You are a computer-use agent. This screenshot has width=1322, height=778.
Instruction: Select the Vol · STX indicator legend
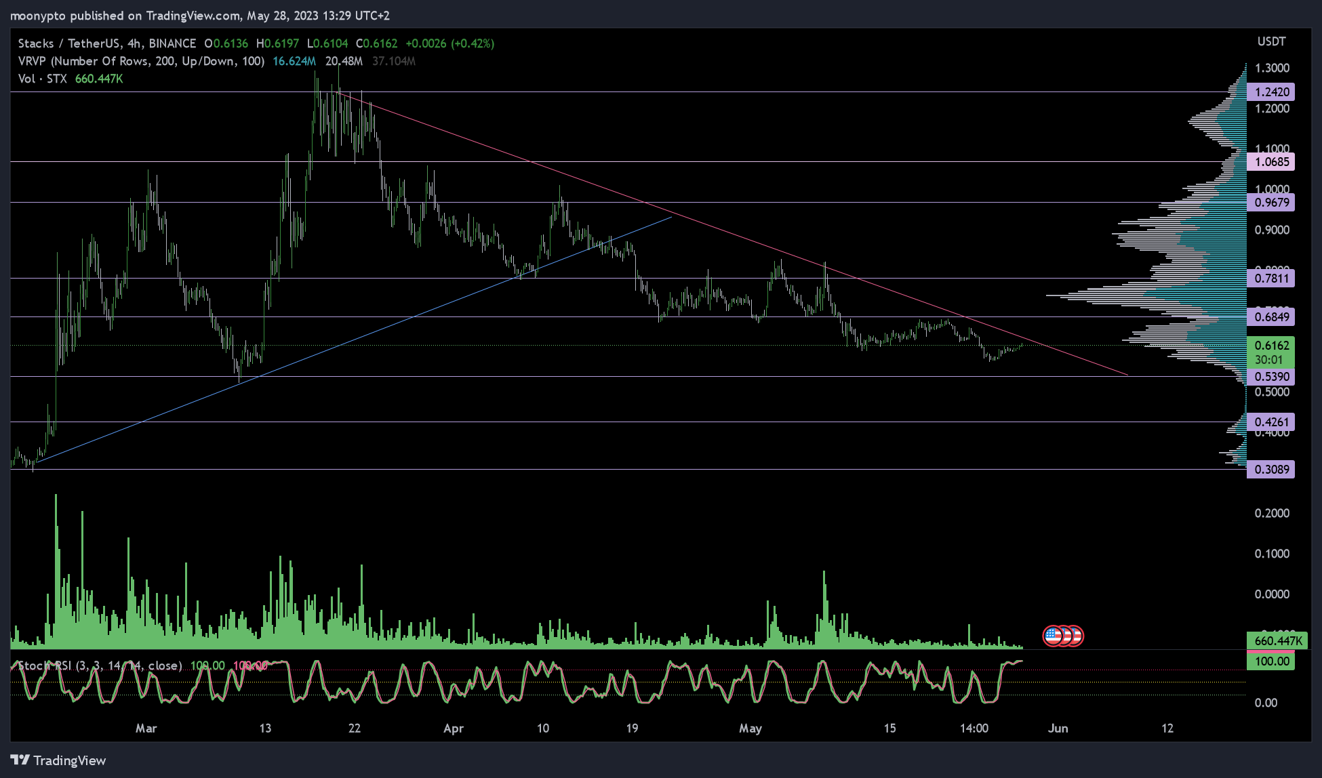42,79
